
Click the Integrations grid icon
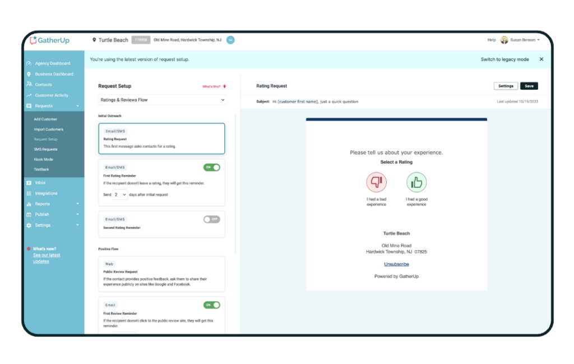tap(29, 193)
